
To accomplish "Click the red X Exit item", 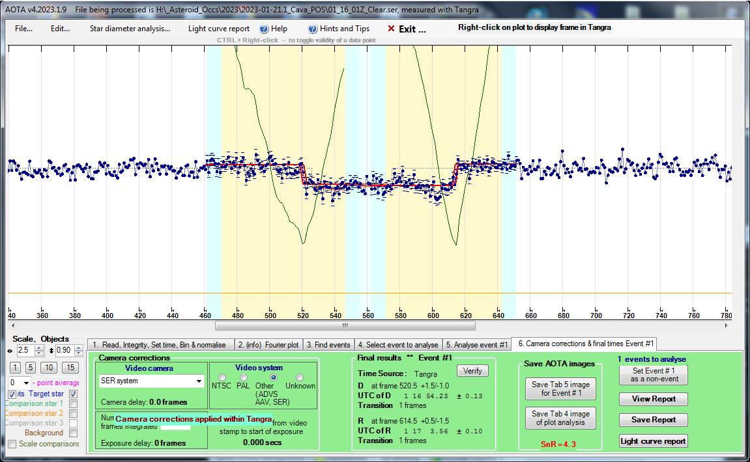I will tap(407, 29).
